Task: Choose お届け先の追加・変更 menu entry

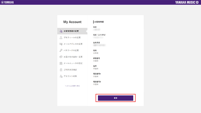Action: pos(73,57)
